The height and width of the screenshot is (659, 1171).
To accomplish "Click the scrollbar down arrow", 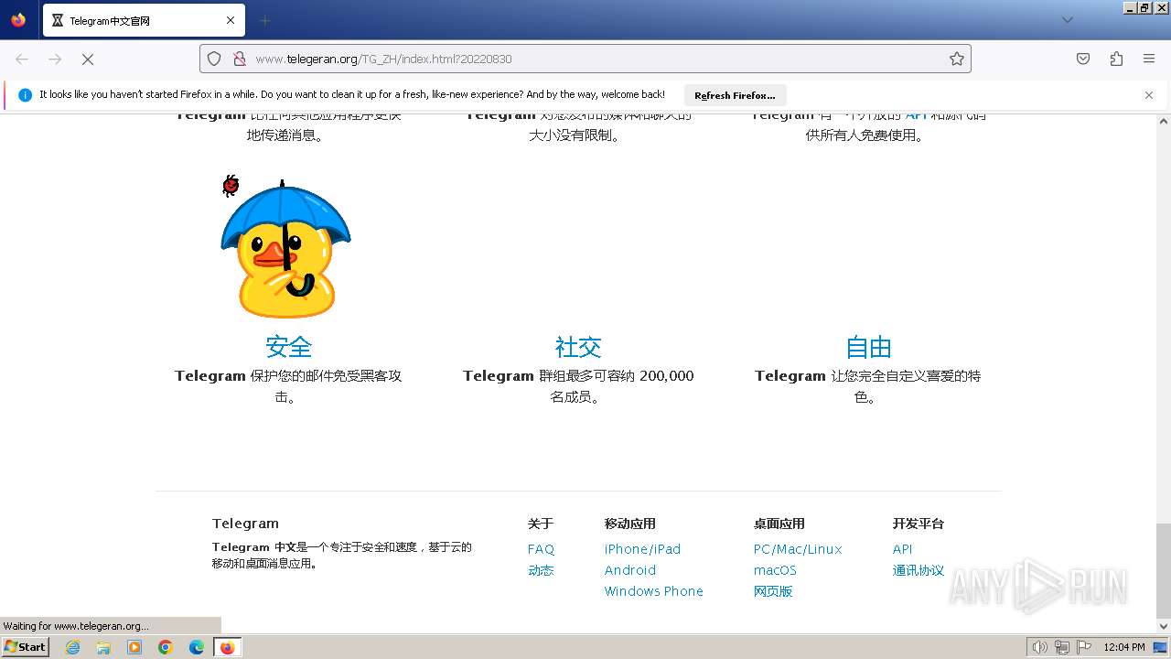I will click(1163, 627).
